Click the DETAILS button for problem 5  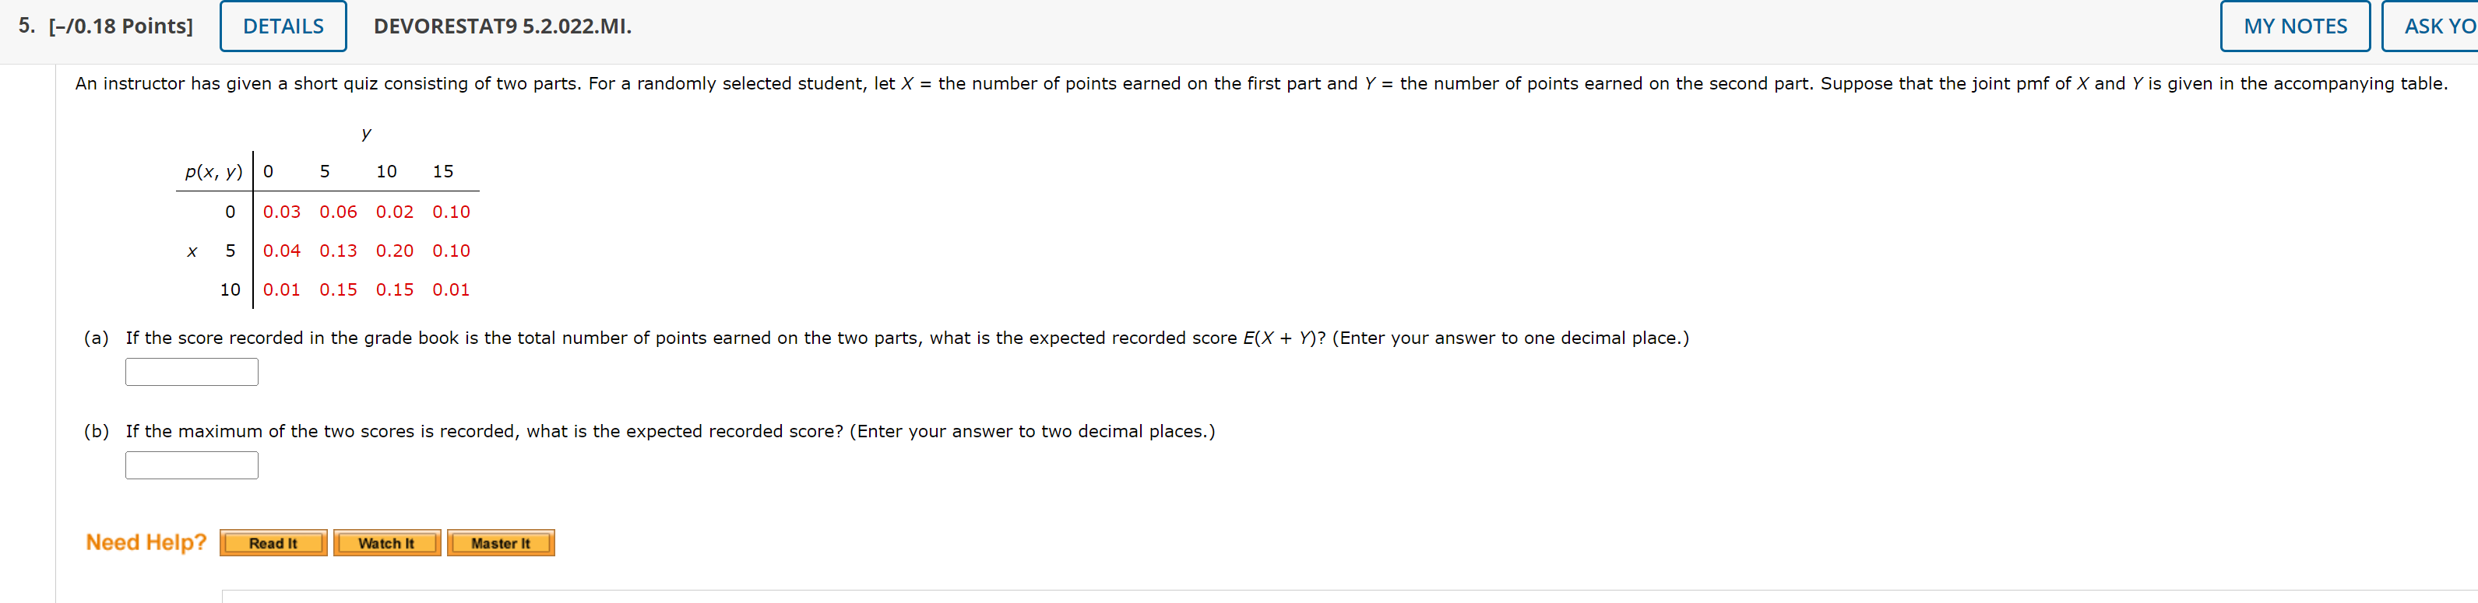[x=282, y=26]
